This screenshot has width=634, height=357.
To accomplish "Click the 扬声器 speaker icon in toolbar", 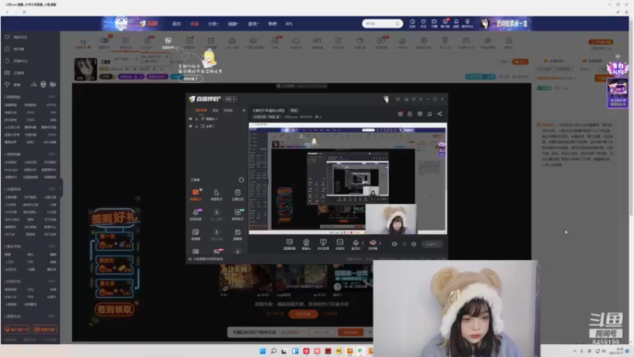I will [x=372, y=244].
